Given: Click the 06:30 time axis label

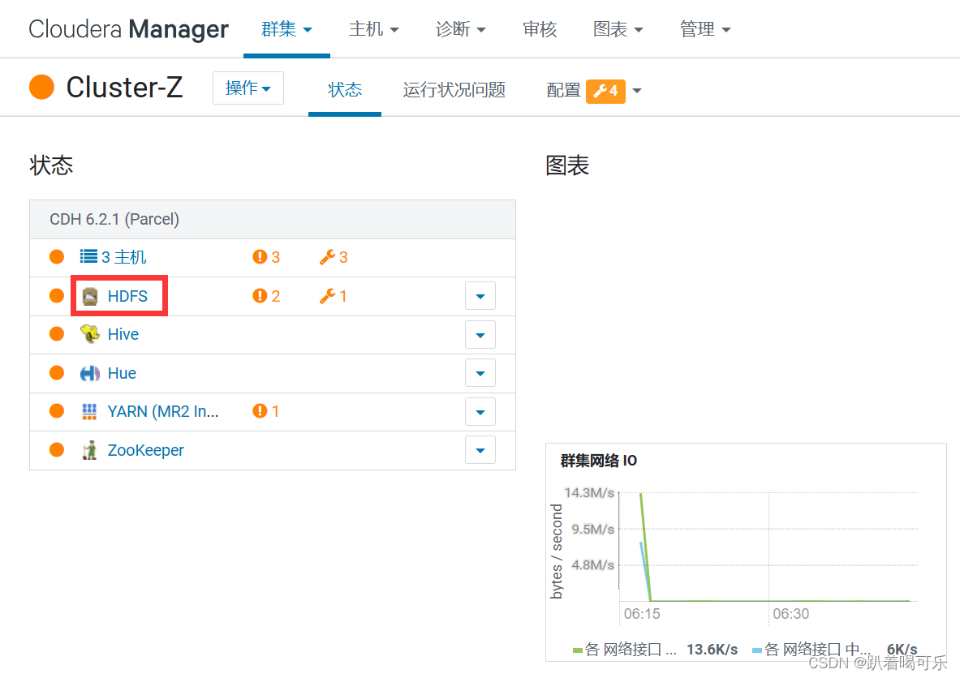Looking at the screenshot, I should pyautogui.click(x=790, y=614).
